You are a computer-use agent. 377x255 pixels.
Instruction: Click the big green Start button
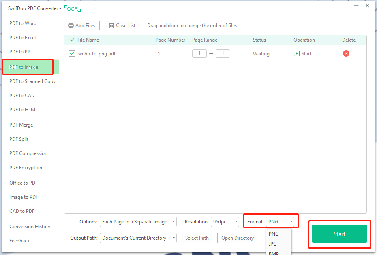339,234
